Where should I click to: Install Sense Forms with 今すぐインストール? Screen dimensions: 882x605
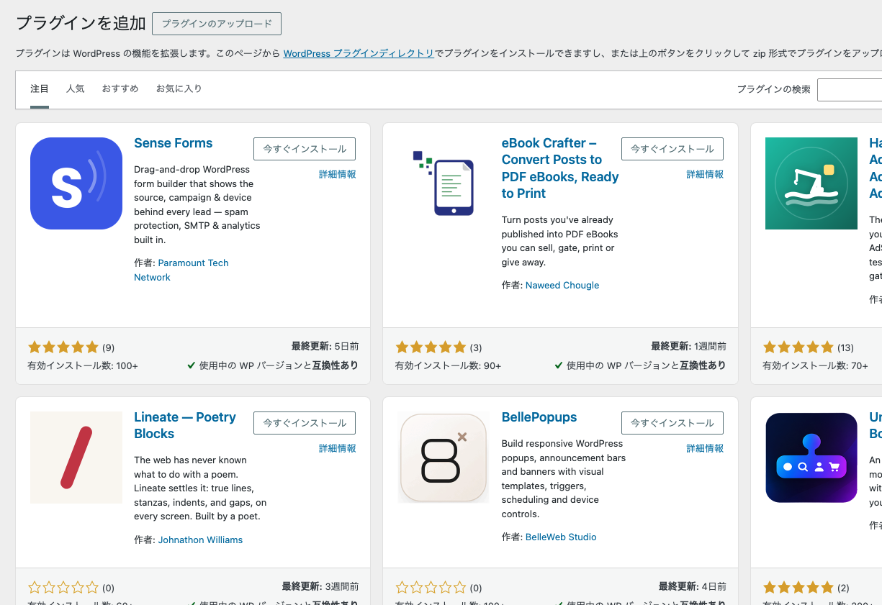click(305, 149)
